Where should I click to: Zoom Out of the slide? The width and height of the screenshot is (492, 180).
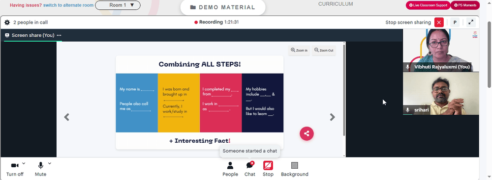pos(324,51)
